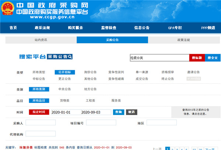Screen dimensions: 221x150
Task: Click the 采购人 input field
Action: (x=41, y=122)
